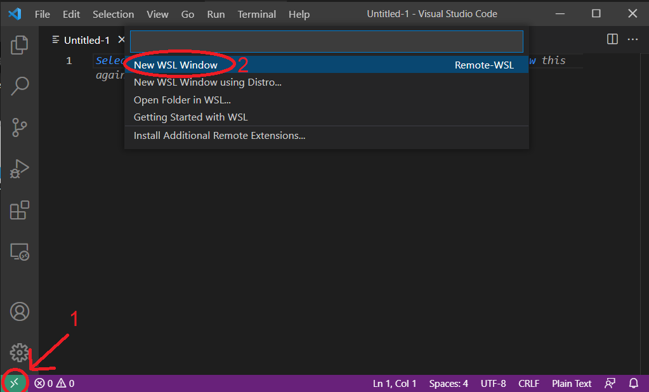This screenshot has width=649, height=392.
Task: Click the errors and warnings counter
Action: tap(53, 383)
